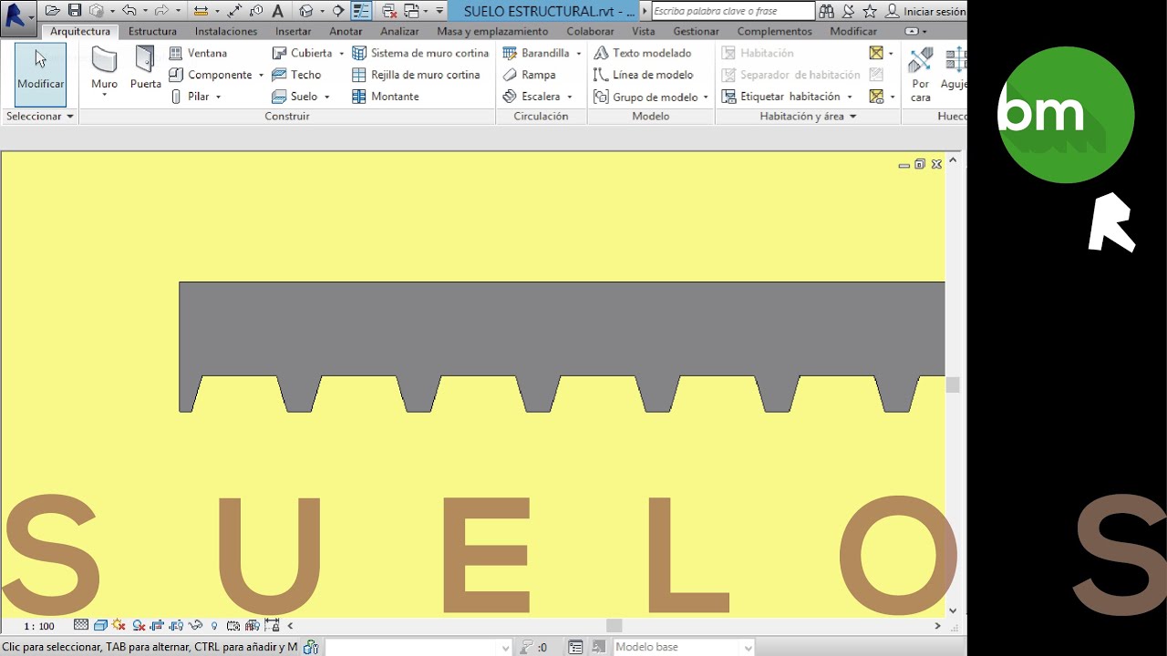Click the 1 : 100 view scale
The height and width of the screenshot is (656, 1167).
click(x=39, y=626)
